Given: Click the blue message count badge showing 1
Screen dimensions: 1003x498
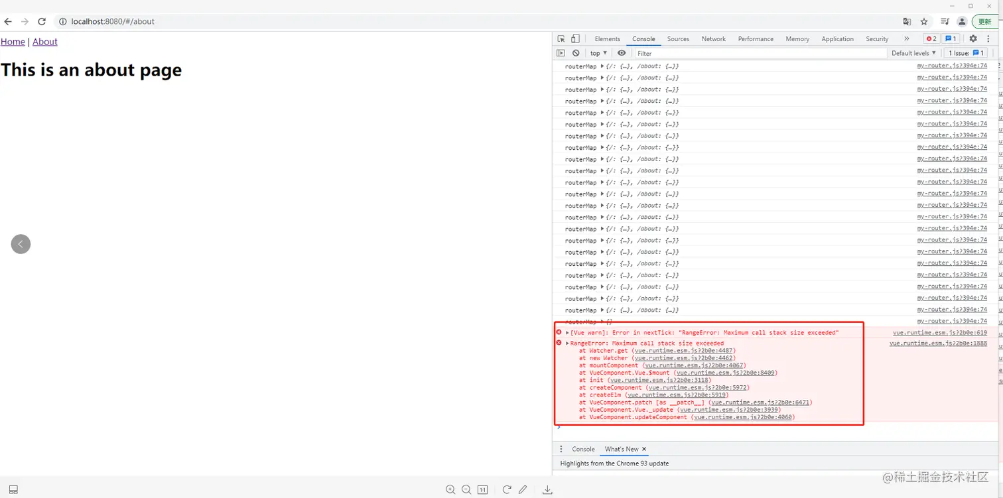Looking at the screenshot, I should click(x=951, y=38).
